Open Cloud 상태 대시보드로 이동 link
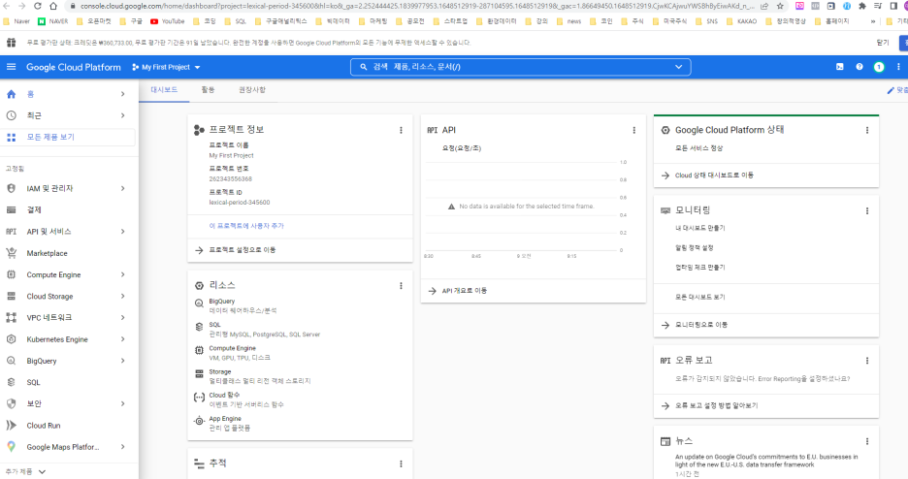 tap(714, 175)
